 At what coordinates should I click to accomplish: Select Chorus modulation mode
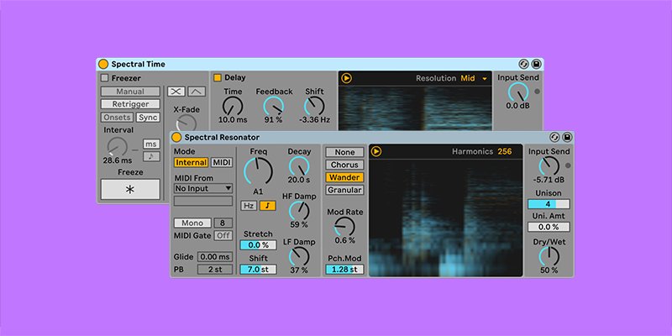pos(344,165)
